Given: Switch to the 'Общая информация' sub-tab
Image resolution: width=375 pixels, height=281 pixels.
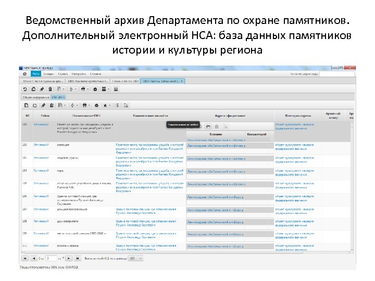Looking at the screenshot, I should [35, 97].
